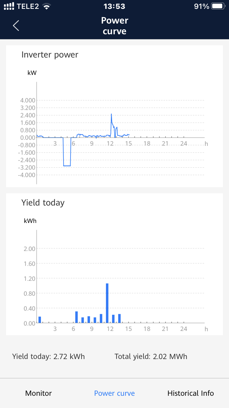Tap the highest peak of inverter power curve
The image size is (229, 408).
[x=111, y=114]
